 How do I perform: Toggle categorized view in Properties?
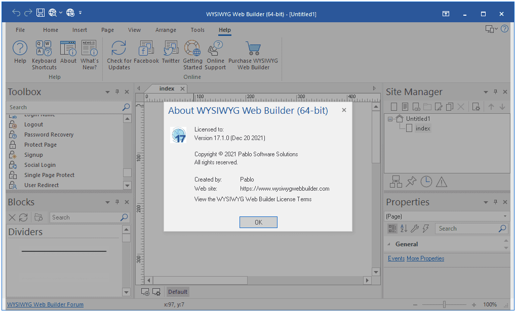pos(392,229)
